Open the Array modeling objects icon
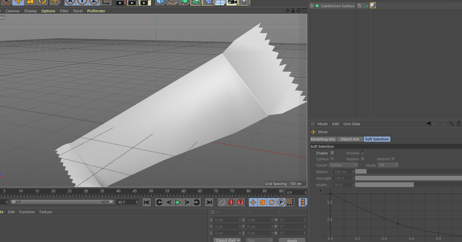This screenshot has height=242, width=462. click(x=196, y=2)
